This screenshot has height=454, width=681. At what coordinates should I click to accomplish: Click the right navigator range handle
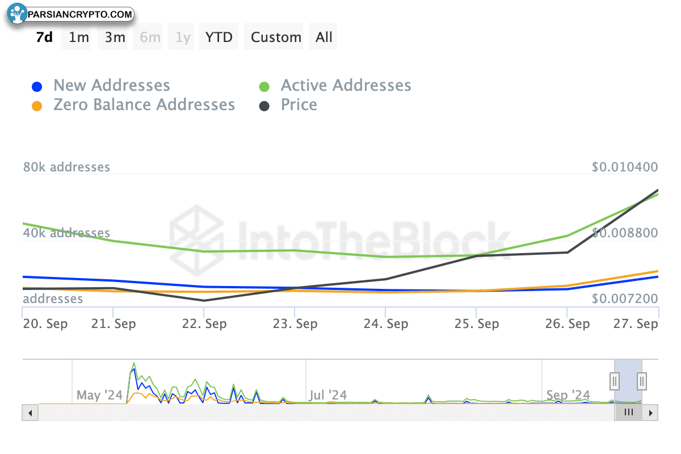point(642,381)
